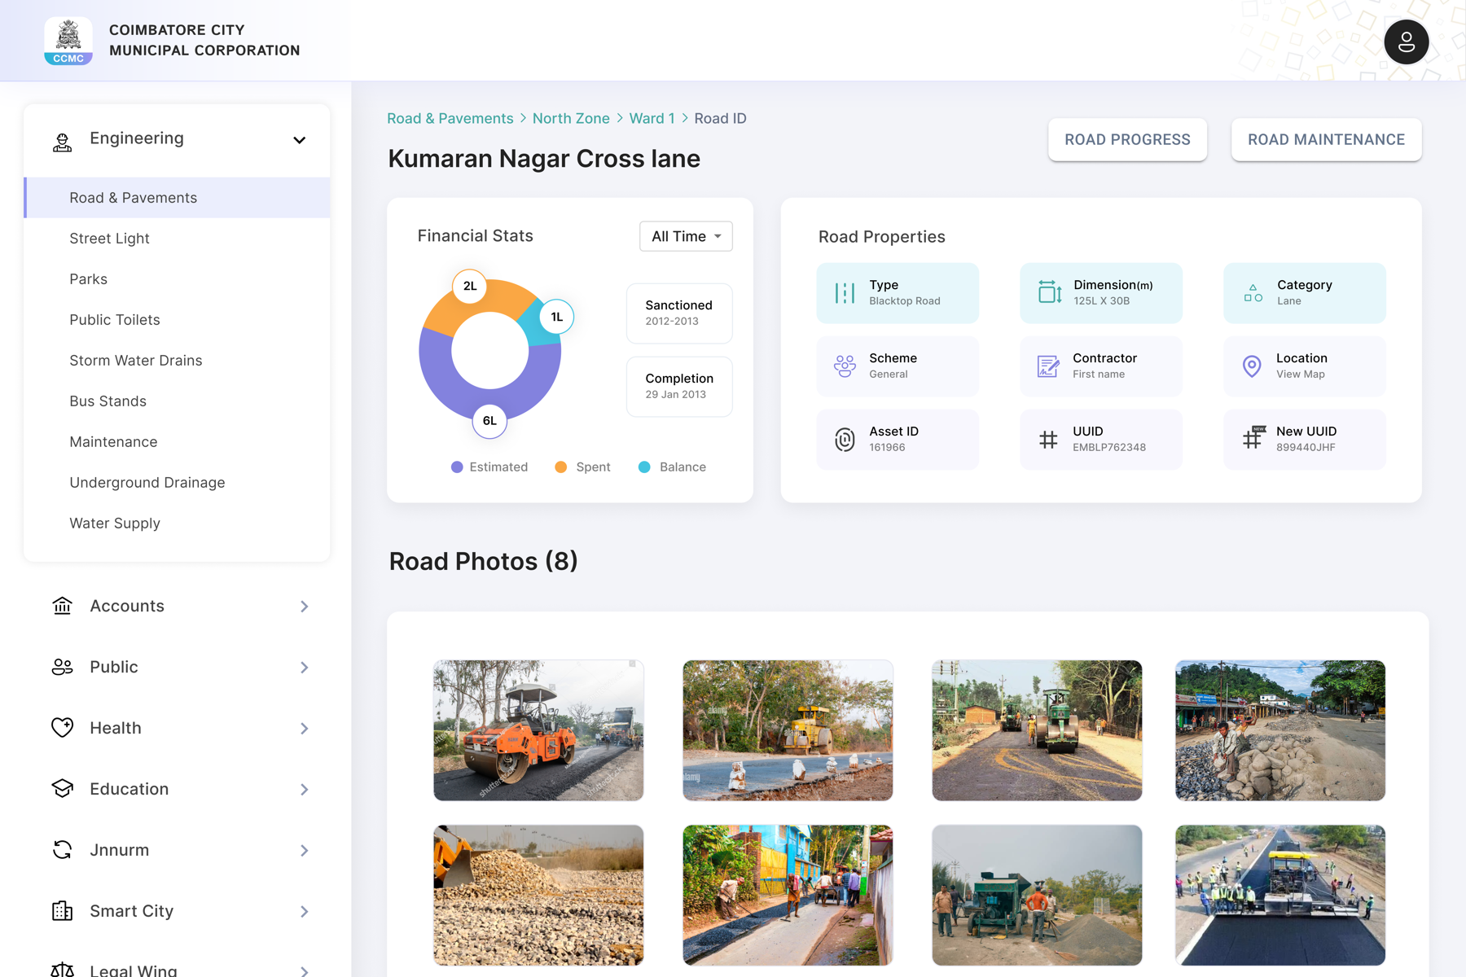Click the CCMC corporation logo
1466x977 pixels.
point(68,41)
